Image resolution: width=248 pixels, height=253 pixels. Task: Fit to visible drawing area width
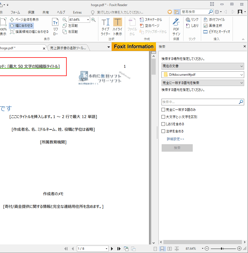pyautogui.click(x=29, y=32)
